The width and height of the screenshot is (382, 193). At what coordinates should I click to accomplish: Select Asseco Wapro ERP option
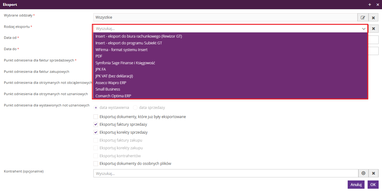pyautogui.click(x=230, y=83)
